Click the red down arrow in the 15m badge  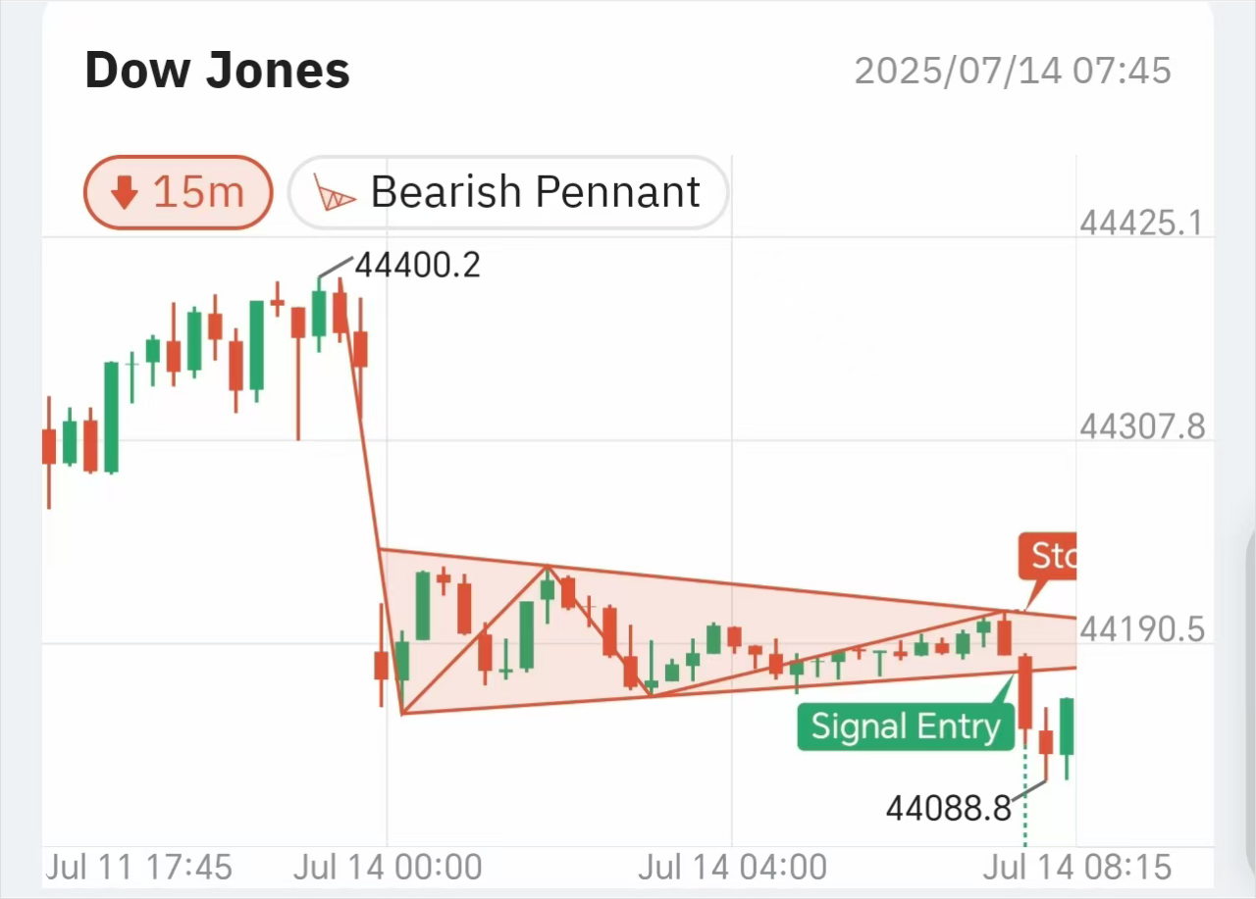[124, 193]
